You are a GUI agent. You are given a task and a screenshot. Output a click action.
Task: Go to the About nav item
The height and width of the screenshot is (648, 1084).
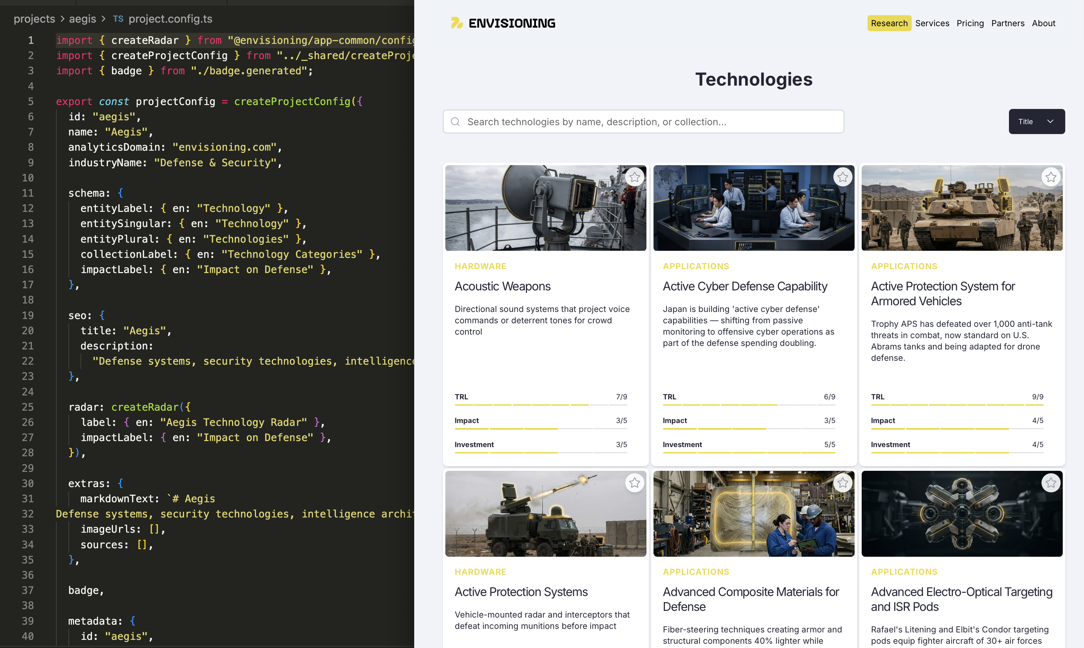[1043, 23]
